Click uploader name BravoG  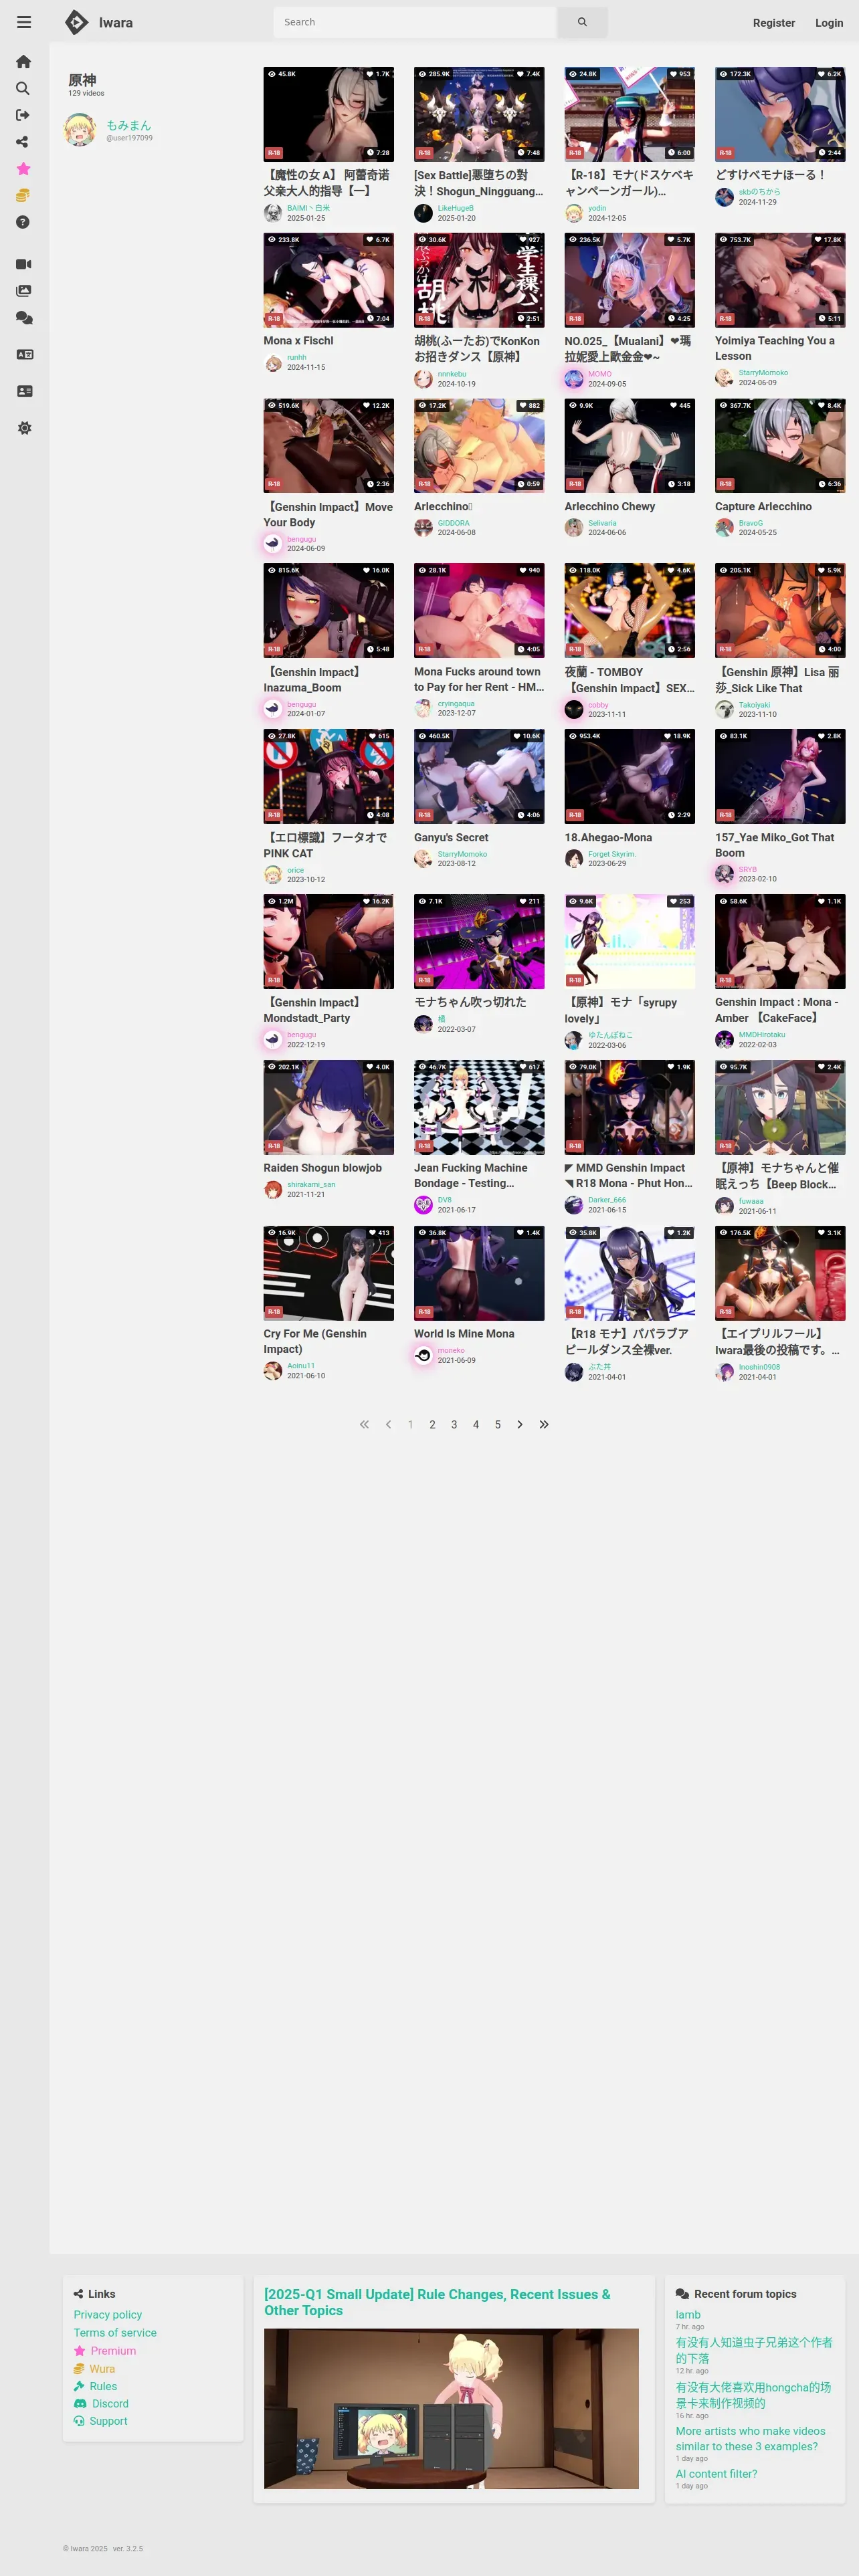tap(750, 523)
